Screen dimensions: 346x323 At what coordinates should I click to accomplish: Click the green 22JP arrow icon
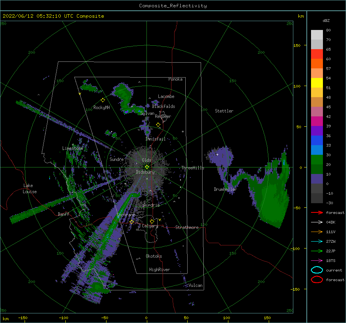tap(317, 251)
